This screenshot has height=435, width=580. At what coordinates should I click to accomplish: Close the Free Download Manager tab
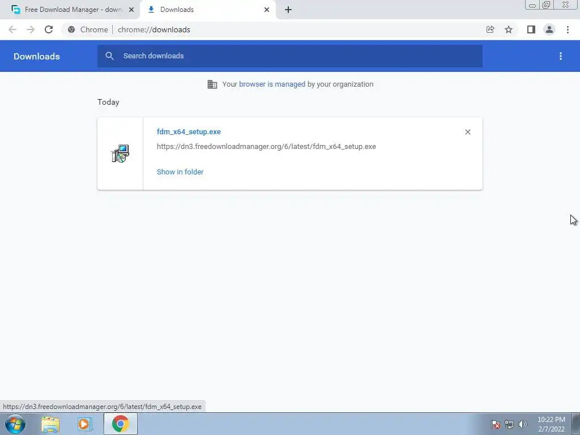point(131,10)
